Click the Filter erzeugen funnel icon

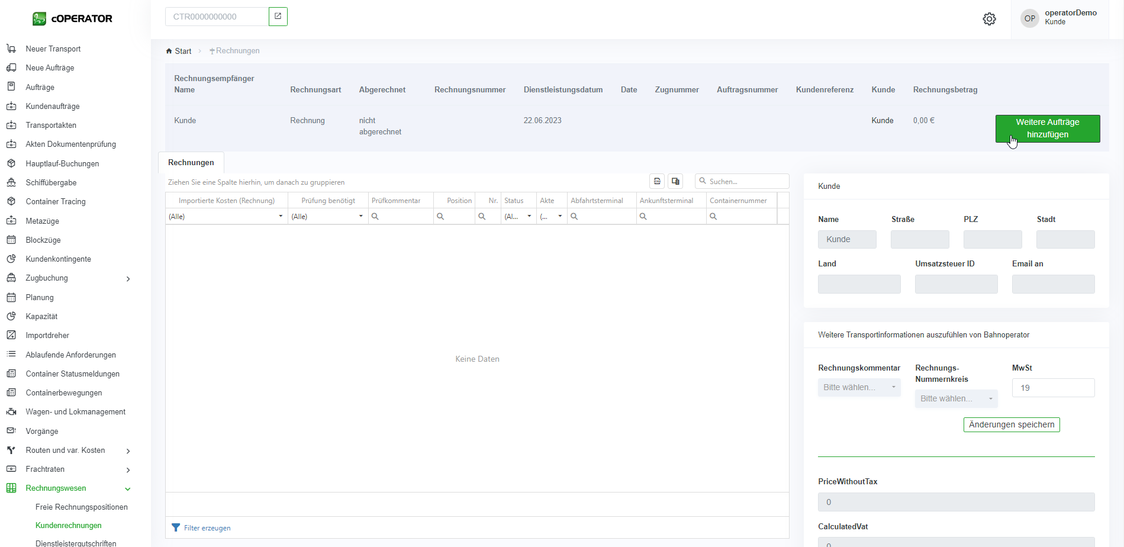pos(176,527)
